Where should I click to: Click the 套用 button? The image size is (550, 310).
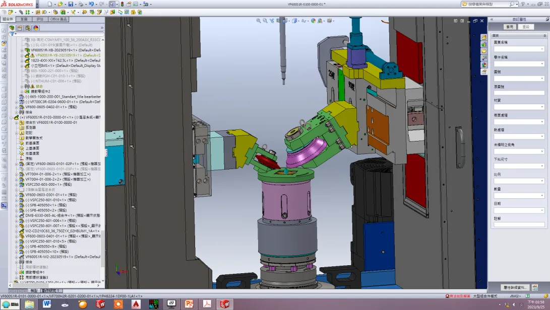pyautogui.click(x=510, y=27)
